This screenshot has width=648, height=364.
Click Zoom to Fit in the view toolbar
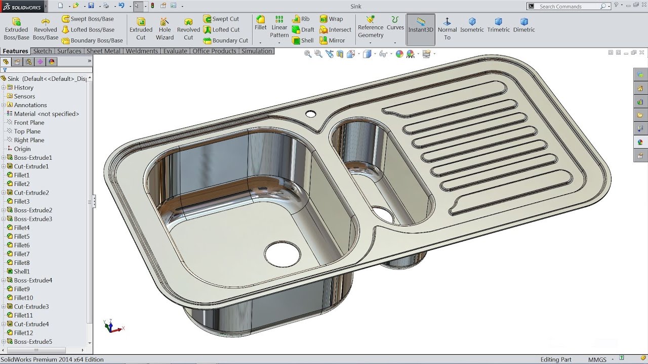click(307, 54)
